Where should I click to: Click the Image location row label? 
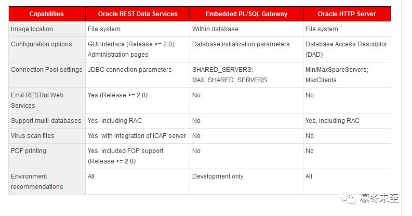32,29
